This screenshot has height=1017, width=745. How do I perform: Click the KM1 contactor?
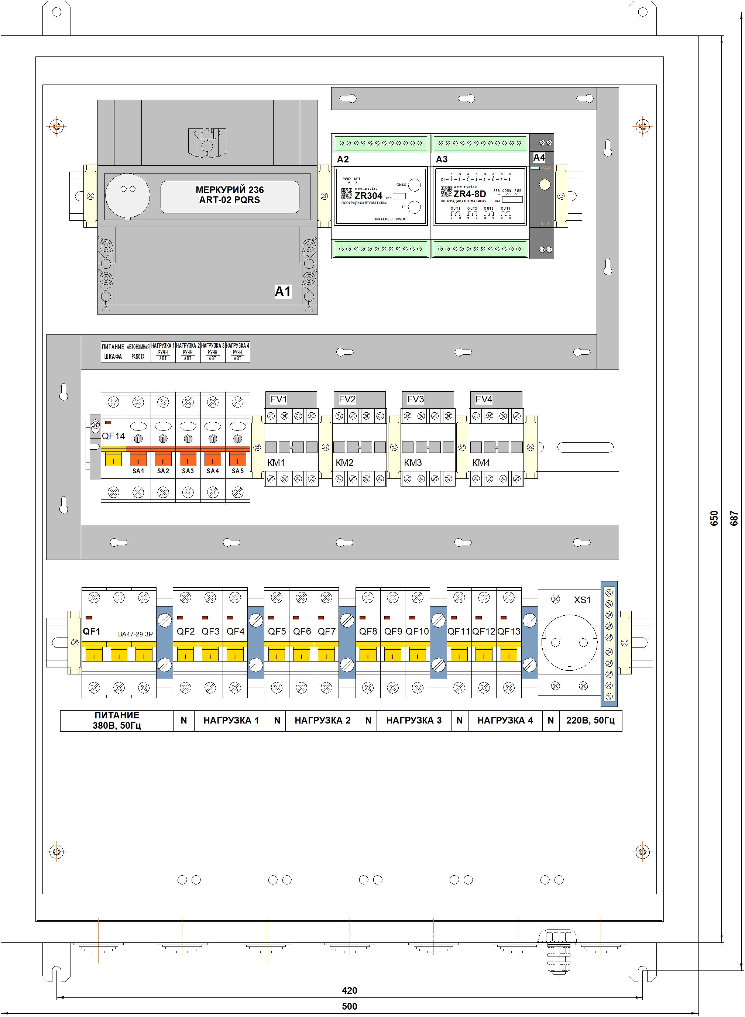click(x=291, y=447)
